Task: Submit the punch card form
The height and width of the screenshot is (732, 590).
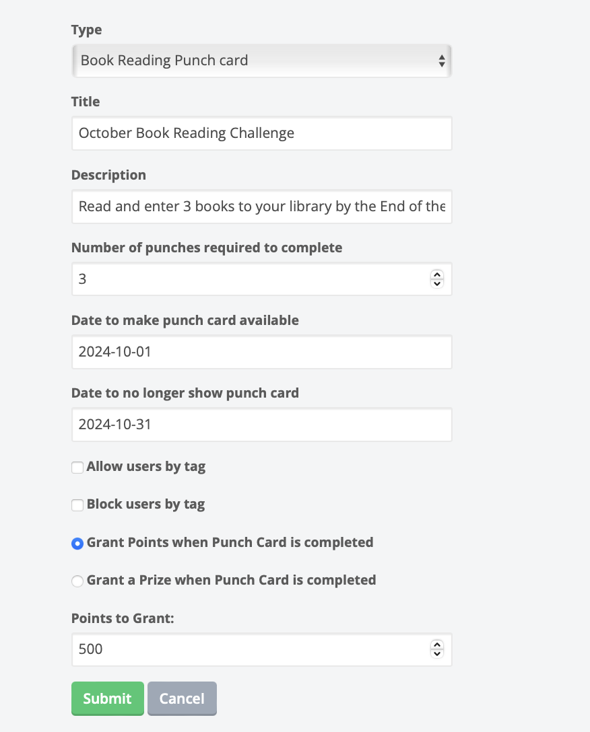Action: 107,698
